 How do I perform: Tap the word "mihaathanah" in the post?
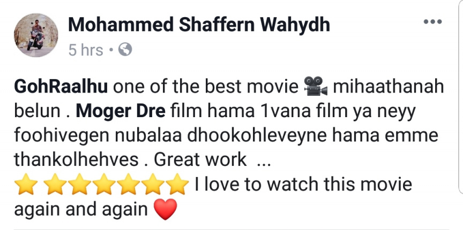[x=389, y=87]
